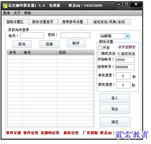The image size is (151, 144).
Task: Switch to the 登陆设置区 tab
Action: point(15,22)
